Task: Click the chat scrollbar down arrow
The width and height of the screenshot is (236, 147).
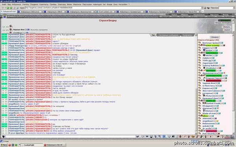Action: (196, 133)
